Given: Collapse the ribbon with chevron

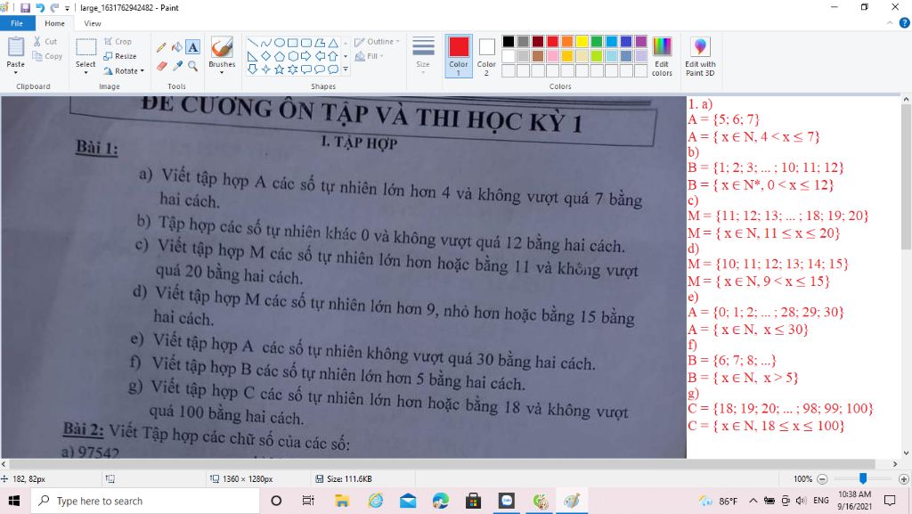Looking at the screenshot, I should 890,23.
